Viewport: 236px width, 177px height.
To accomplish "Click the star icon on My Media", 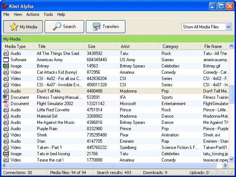I will click(14, 27).
